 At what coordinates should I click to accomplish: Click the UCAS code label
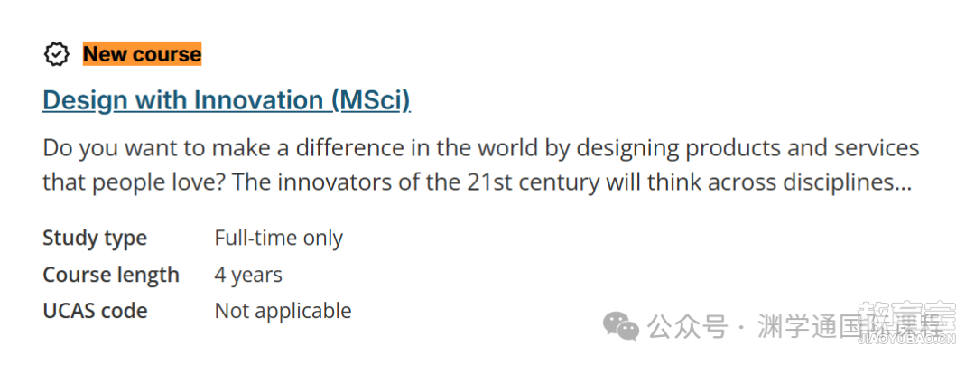point(95,310)
